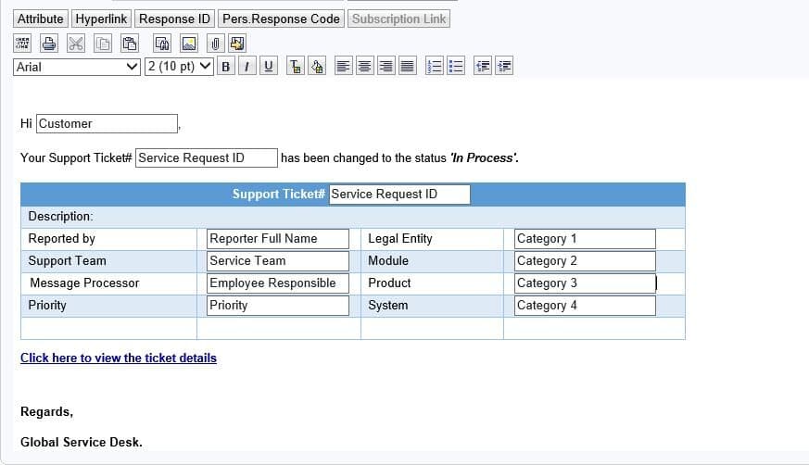Viewport: 809px width, 465px height.
Task: Click the Pers.Response Code button
Action: click(281, 19)
